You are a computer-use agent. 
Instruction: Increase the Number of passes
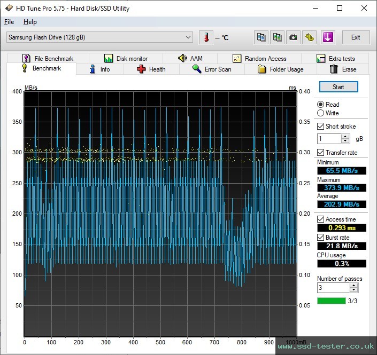[x=353, y=286]
